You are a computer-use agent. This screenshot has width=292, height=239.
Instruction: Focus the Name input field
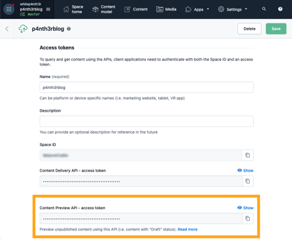[x=147, y=88]
